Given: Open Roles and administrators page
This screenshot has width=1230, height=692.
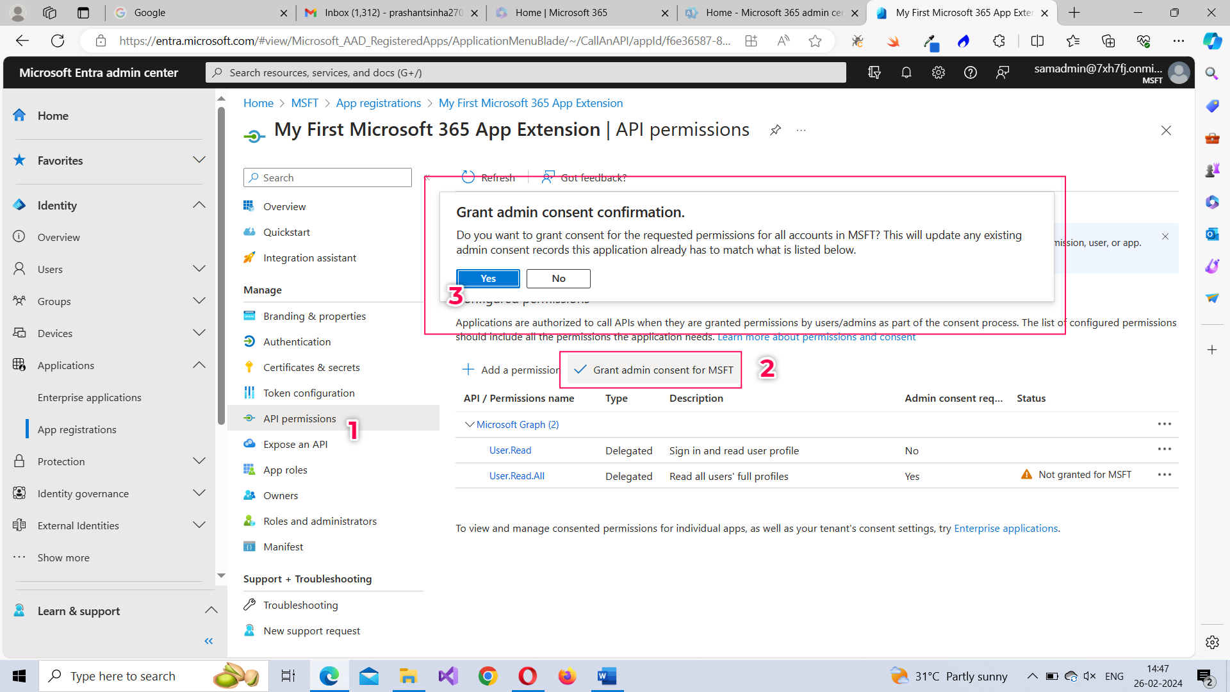Looking at the screenshot, I should click(x=320, y=521).
